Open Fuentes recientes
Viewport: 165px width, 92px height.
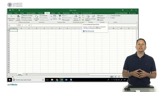(x=27, y=20)
